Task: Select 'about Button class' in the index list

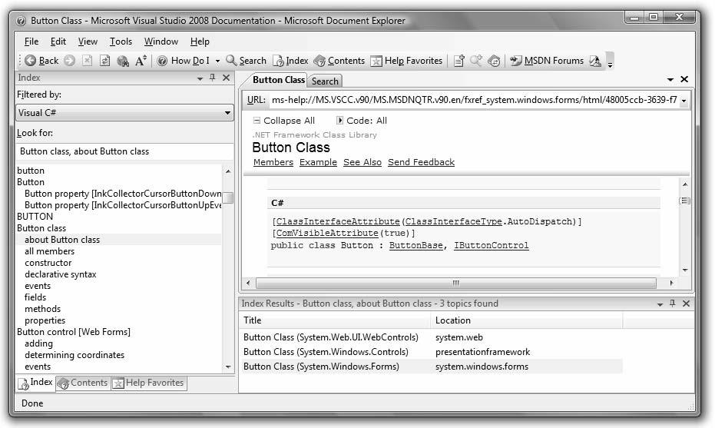Action: (x=62, y=240)
